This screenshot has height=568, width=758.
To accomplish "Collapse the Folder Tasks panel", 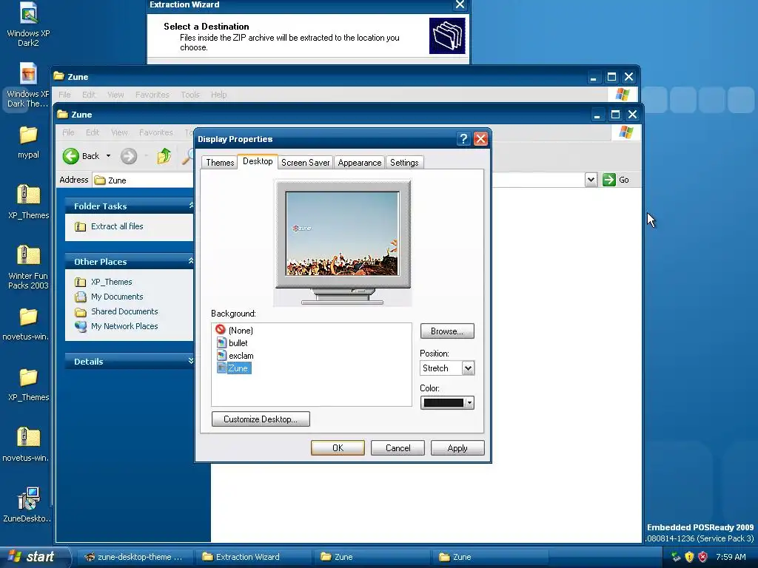I will click(x=191, y=206).
